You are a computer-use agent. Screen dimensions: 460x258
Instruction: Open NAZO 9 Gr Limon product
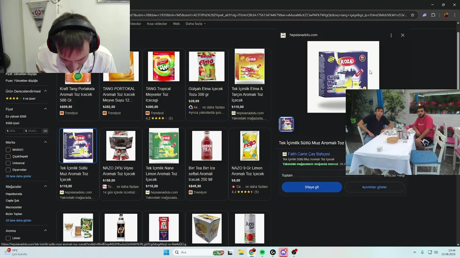click(x=249, y=164)
